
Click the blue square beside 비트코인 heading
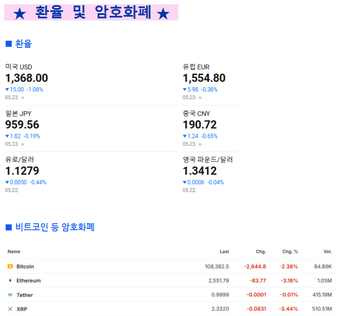point(9,227)
